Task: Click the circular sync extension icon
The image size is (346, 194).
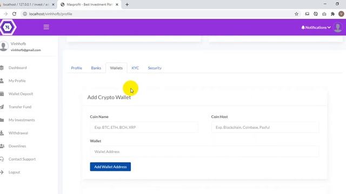Action: pos(316,14)
